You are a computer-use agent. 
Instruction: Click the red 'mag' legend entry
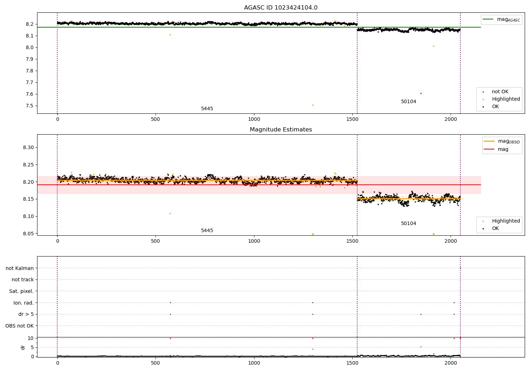(496, 149)
